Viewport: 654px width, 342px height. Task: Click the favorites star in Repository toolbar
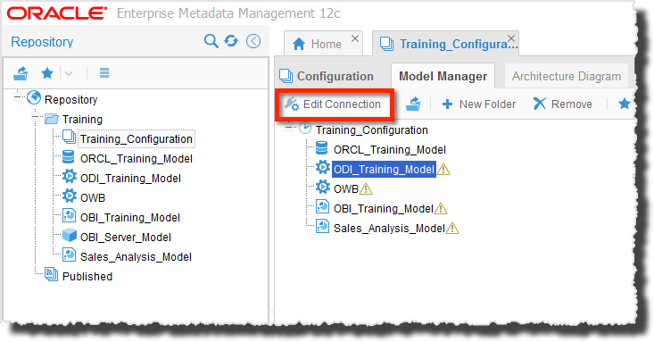47,73
